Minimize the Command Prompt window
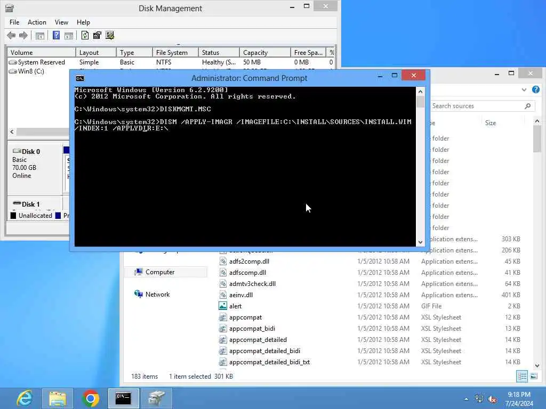546x409 pixels. click(x=380, y=76)
